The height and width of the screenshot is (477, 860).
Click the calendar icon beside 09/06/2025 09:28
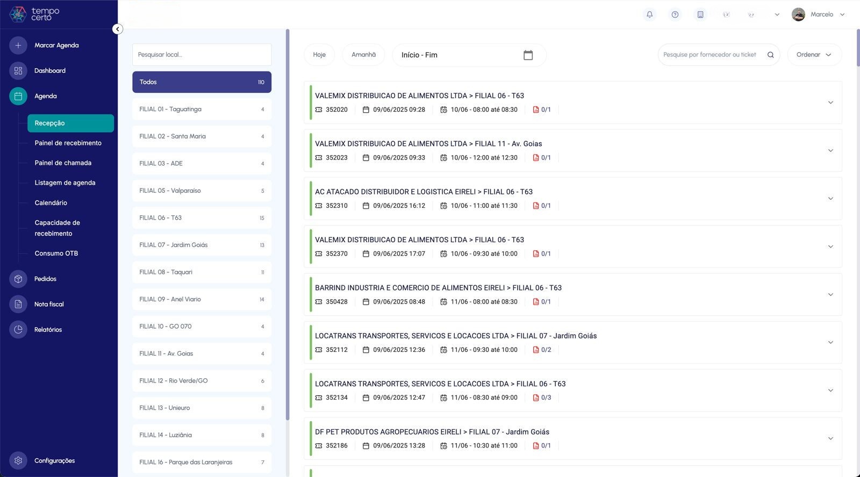click(366, 110)
